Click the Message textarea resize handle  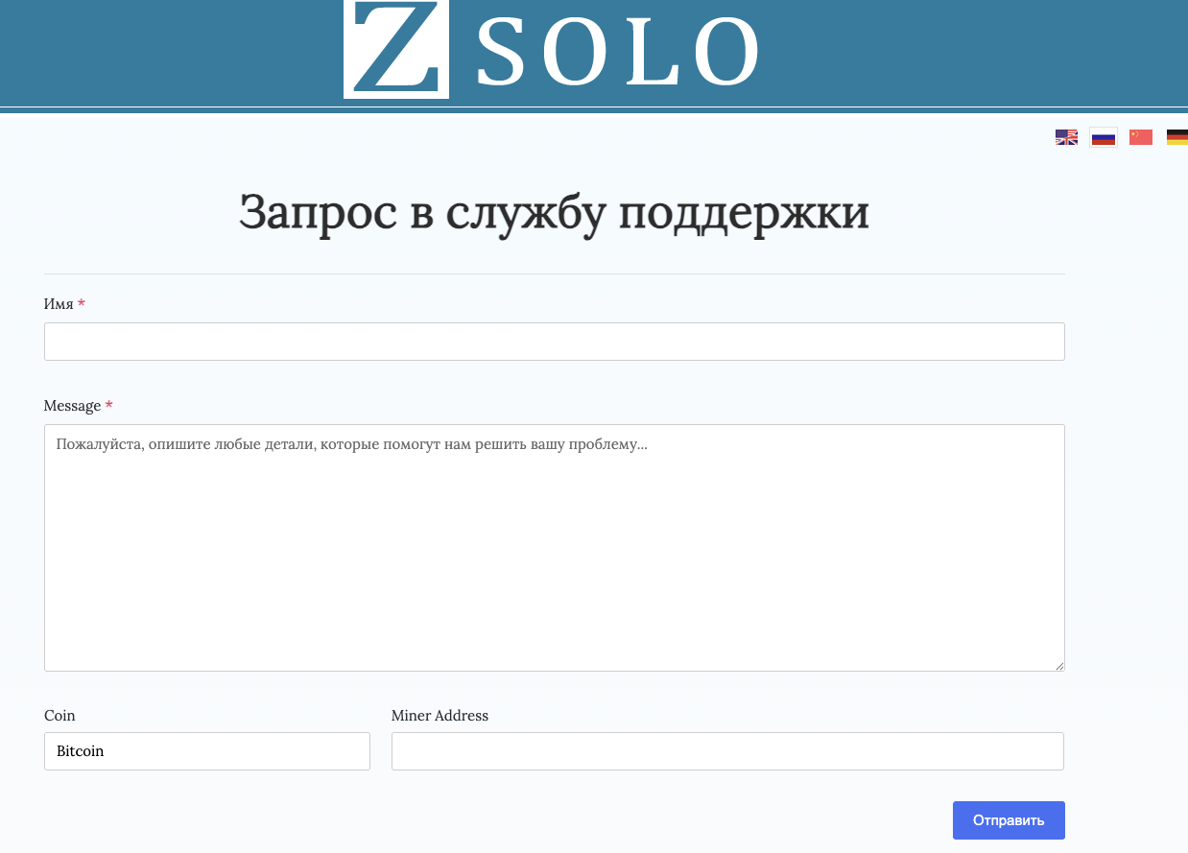click(x=1058, y=665)
